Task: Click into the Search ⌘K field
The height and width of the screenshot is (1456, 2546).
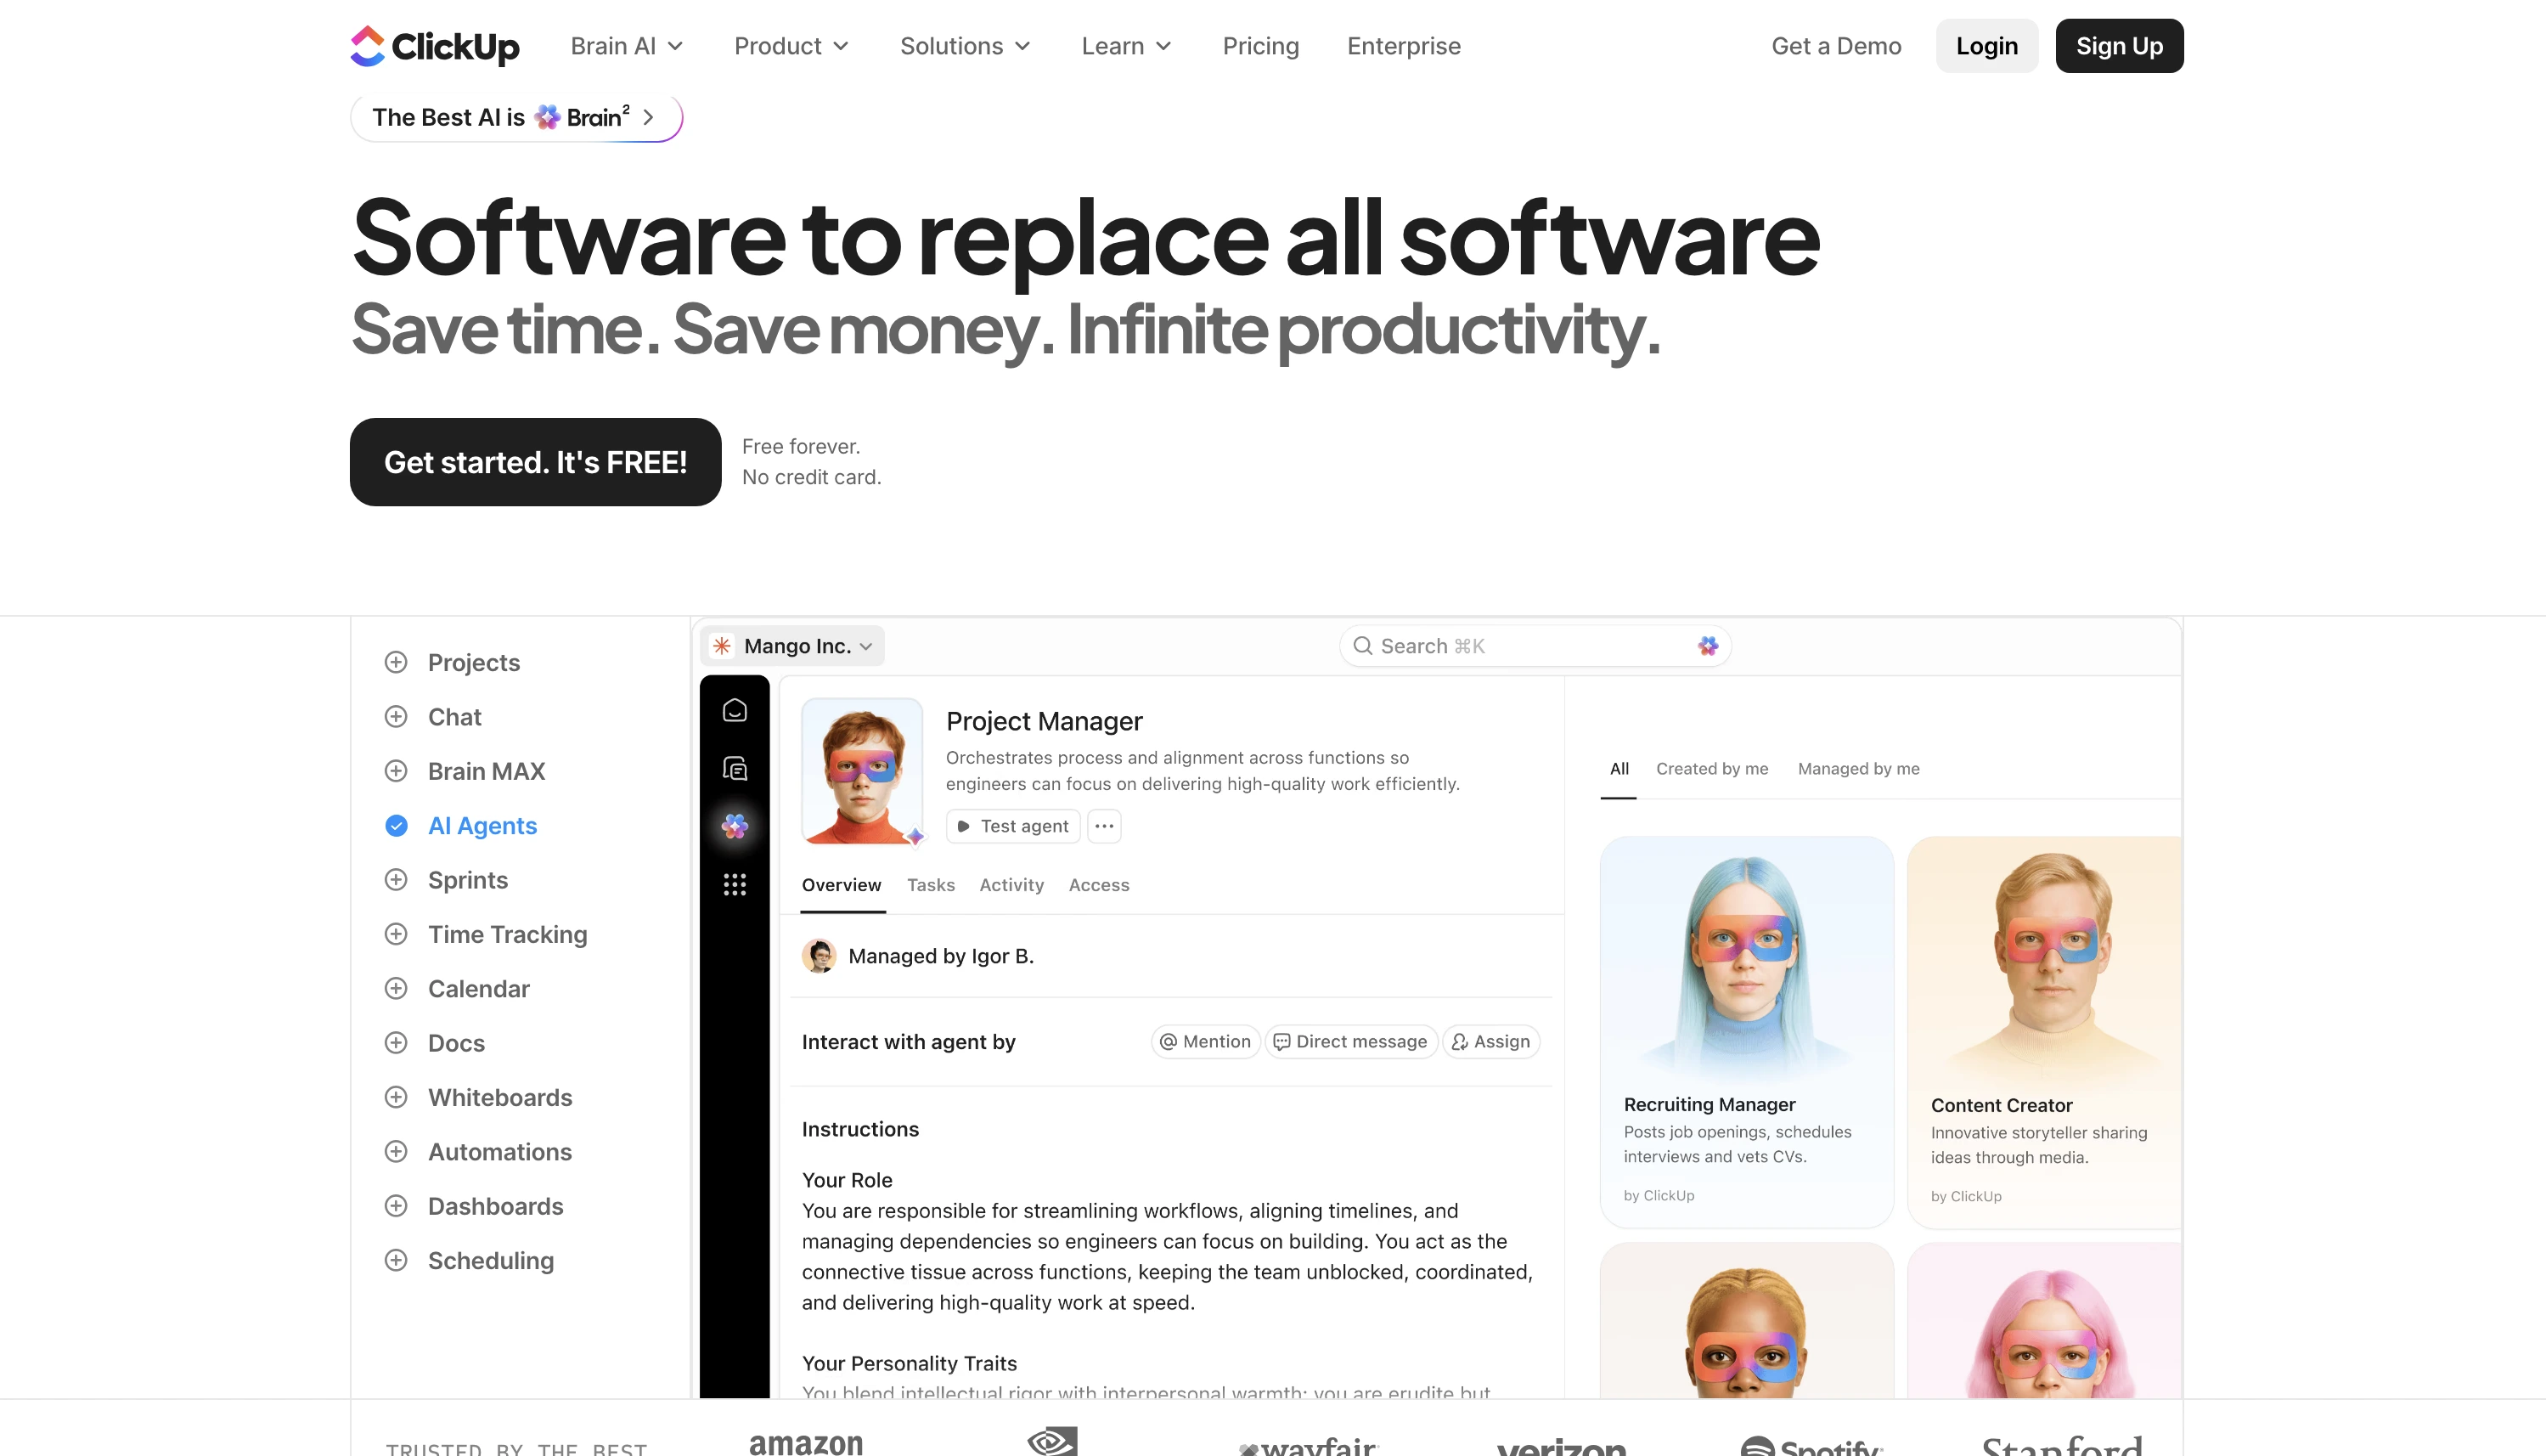Action: click(x=1535, y=646)
